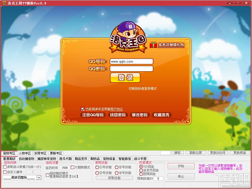
Task: Open the 用户协议 link
Action: point(117,109)
